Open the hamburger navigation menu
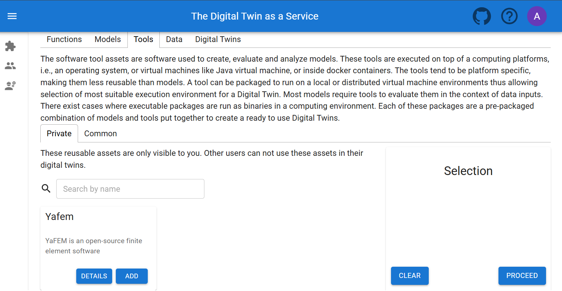The height and width of the screenshot is (291, 562). pyautogui.click(x=12, y=16)
